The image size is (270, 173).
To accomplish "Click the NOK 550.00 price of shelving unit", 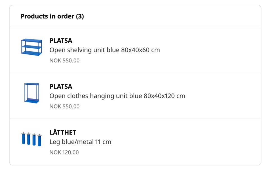I will tap(65, 61).
